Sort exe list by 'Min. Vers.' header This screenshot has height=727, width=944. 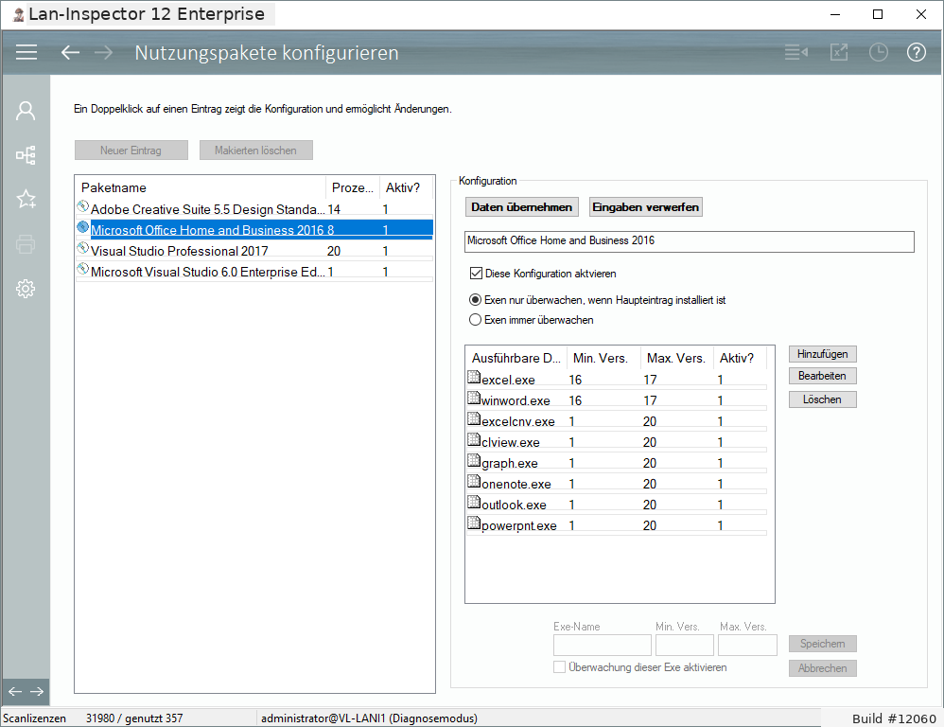[x=603, y=359]
